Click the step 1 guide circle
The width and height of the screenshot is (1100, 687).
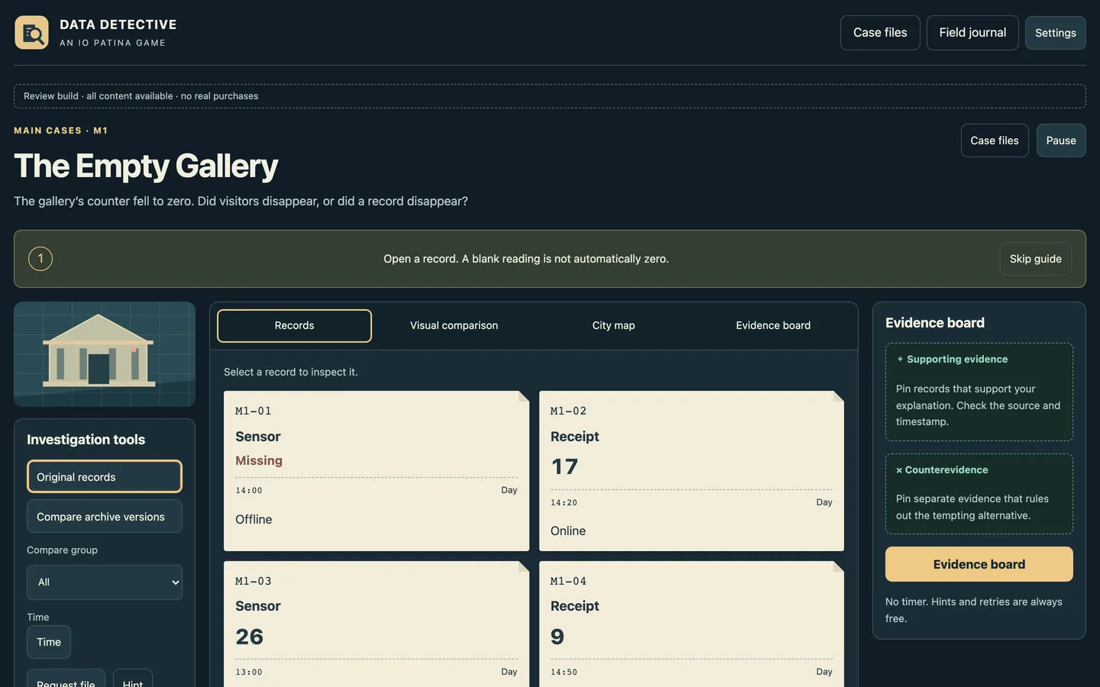tap(40, 259)
